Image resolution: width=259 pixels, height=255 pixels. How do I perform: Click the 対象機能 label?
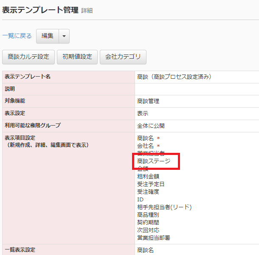pyautogui.click(x=15, y=101)
